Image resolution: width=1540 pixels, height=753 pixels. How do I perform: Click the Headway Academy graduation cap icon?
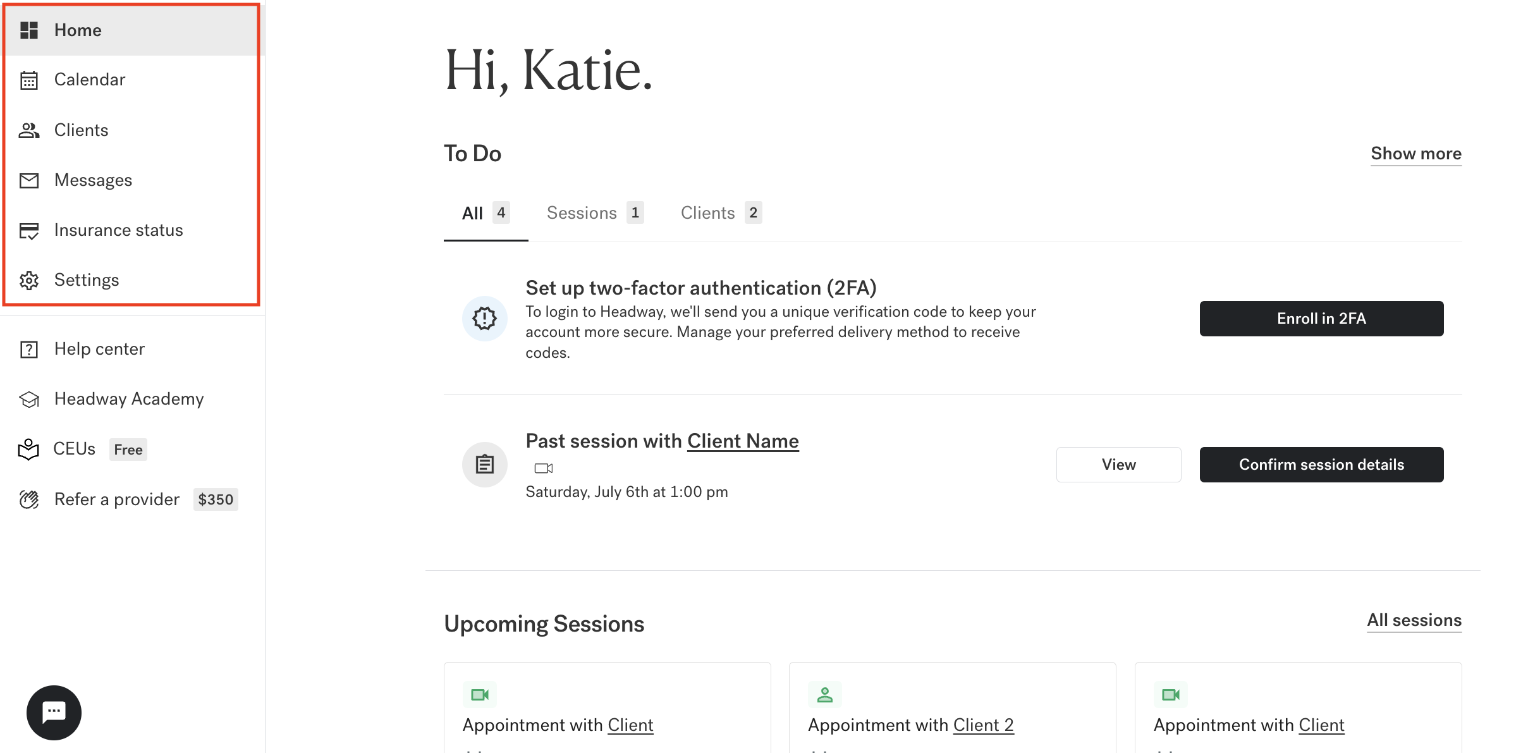[x=29, y=400]
